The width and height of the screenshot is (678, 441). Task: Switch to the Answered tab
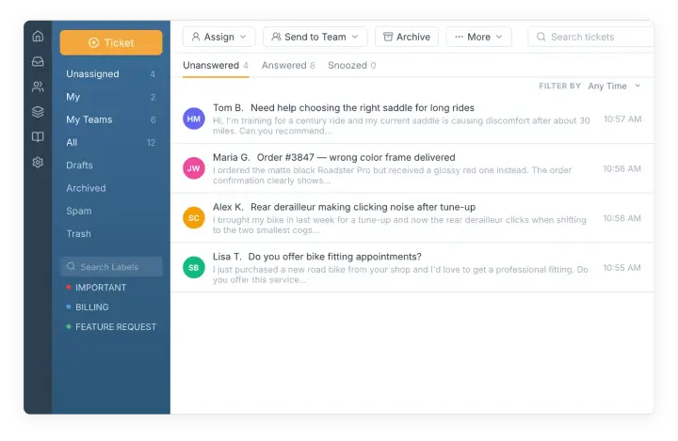click(288, 65)
